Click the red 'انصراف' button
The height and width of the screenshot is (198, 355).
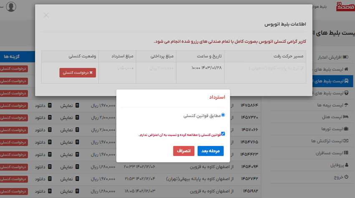[x=184, y=151]
